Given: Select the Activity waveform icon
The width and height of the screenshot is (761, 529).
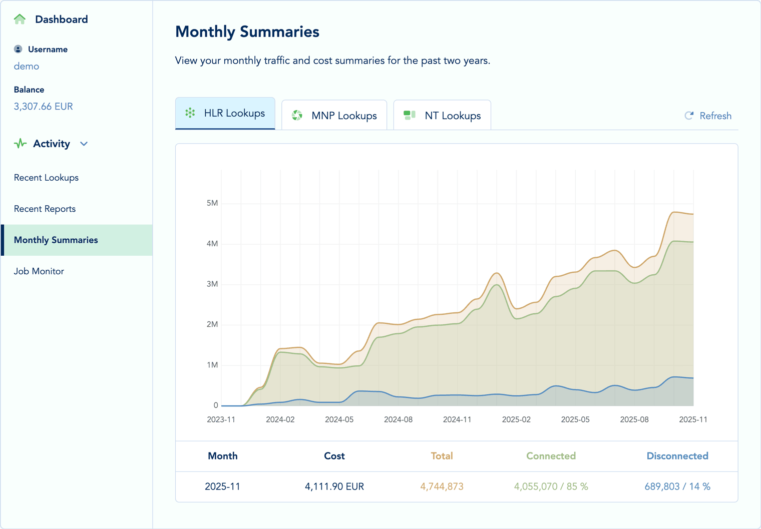Looking at the screenshot, I should click(x=20, y=144).
